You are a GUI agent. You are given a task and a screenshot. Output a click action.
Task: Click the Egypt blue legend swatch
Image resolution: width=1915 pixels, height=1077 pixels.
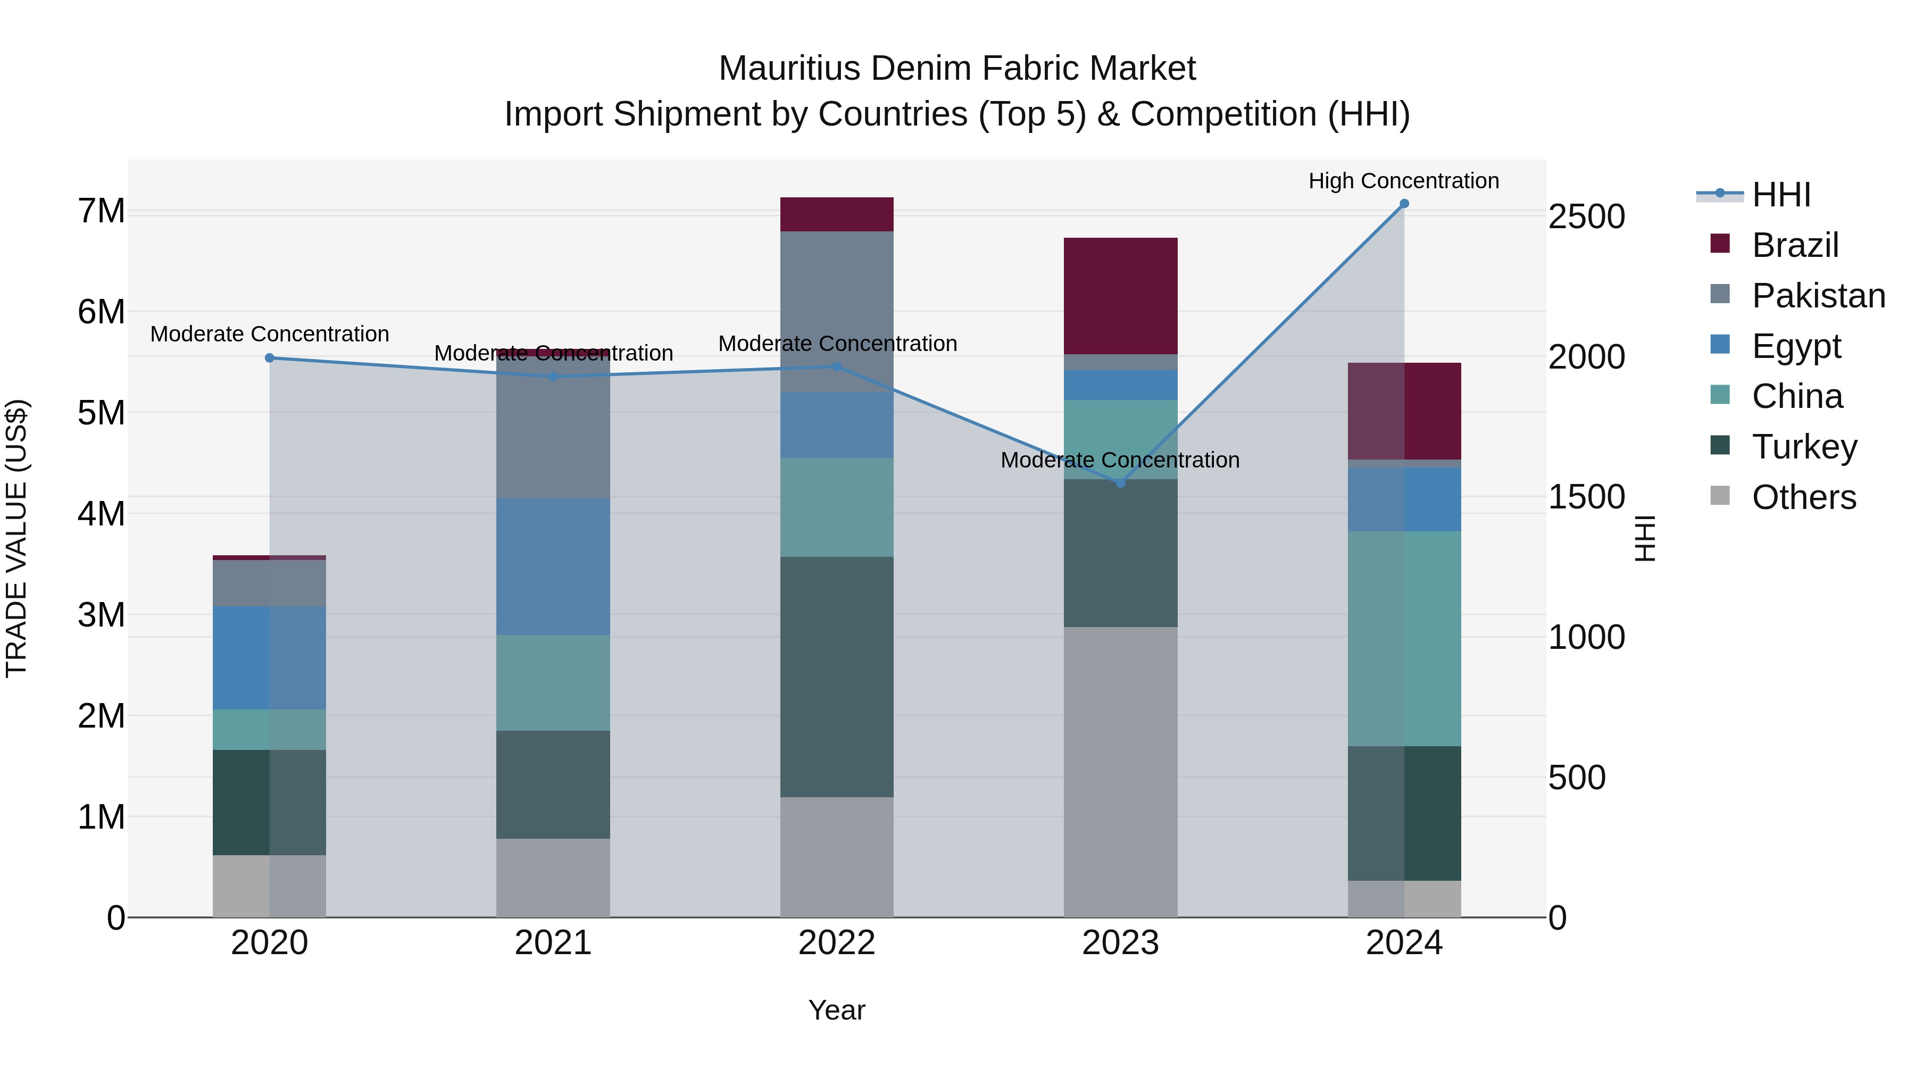tap(1720, 344)
